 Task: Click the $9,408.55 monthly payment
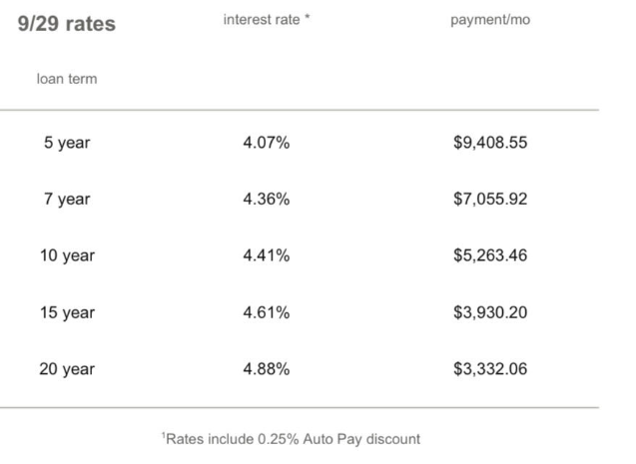coord(490,143)
